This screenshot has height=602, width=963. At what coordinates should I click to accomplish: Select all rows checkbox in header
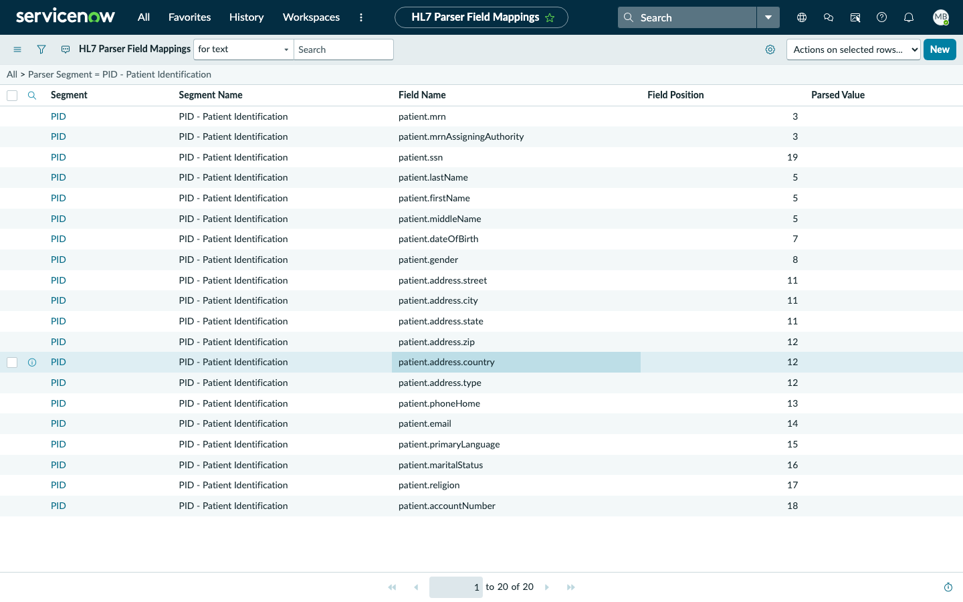12,96
